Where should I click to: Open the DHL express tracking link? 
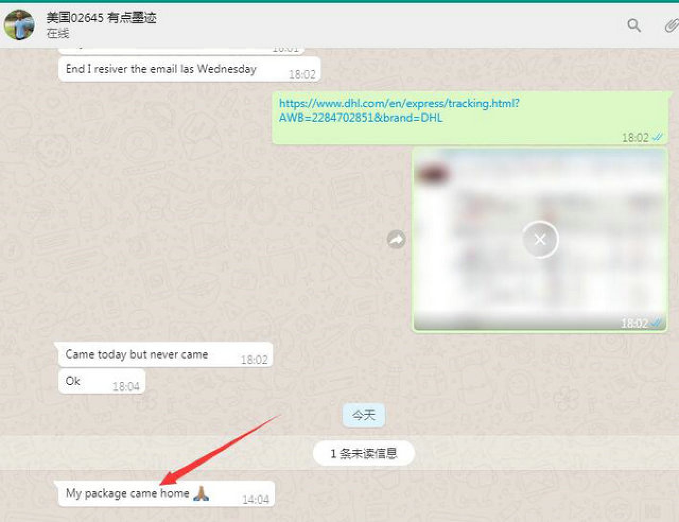398,110
